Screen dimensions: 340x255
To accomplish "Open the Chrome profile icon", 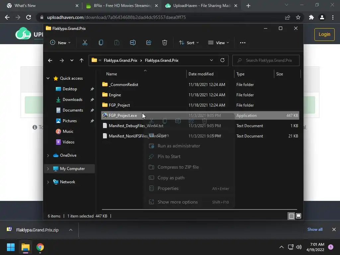I will [322, 17].
